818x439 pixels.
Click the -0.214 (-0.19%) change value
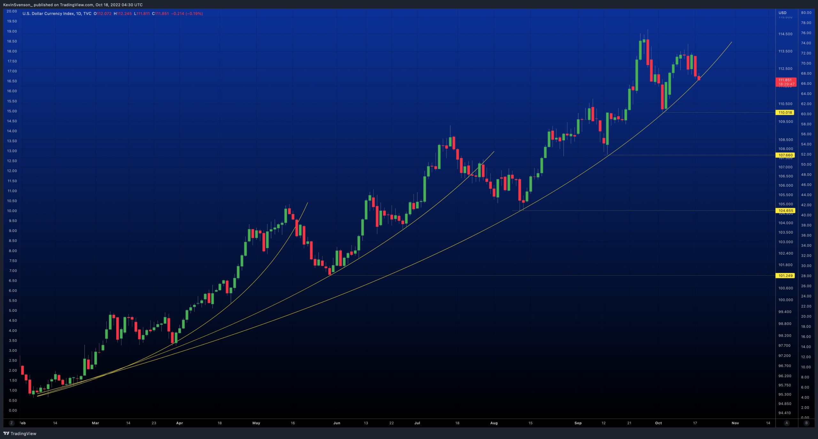click(x=187, y=14)
